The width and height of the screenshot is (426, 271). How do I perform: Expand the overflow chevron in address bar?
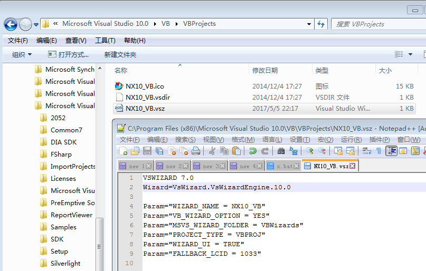tap(55, 24)
